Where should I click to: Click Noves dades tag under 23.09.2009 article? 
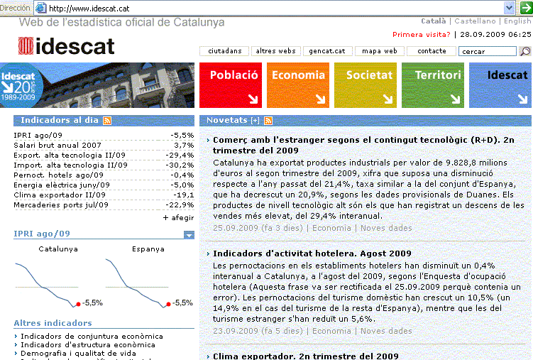(386, 331)
